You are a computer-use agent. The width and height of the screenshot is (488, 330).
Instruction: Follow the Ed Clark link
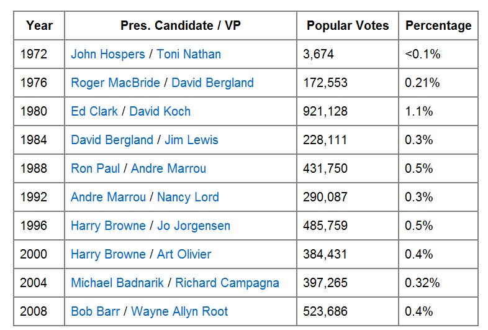coord(94,111)
